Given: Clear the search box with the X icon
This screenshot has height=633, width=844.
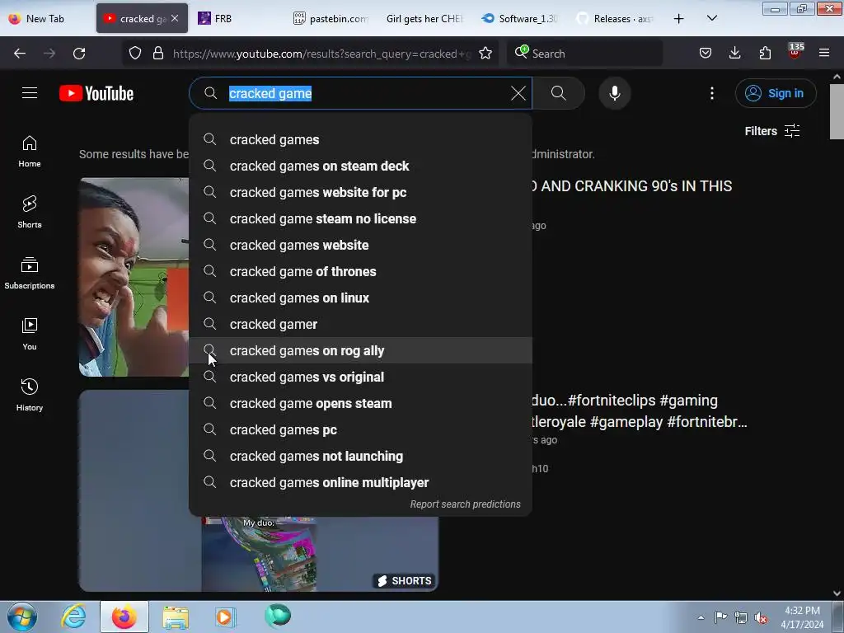Looking at the screenshot, I should pyautogui.click(x=518, y=93).
